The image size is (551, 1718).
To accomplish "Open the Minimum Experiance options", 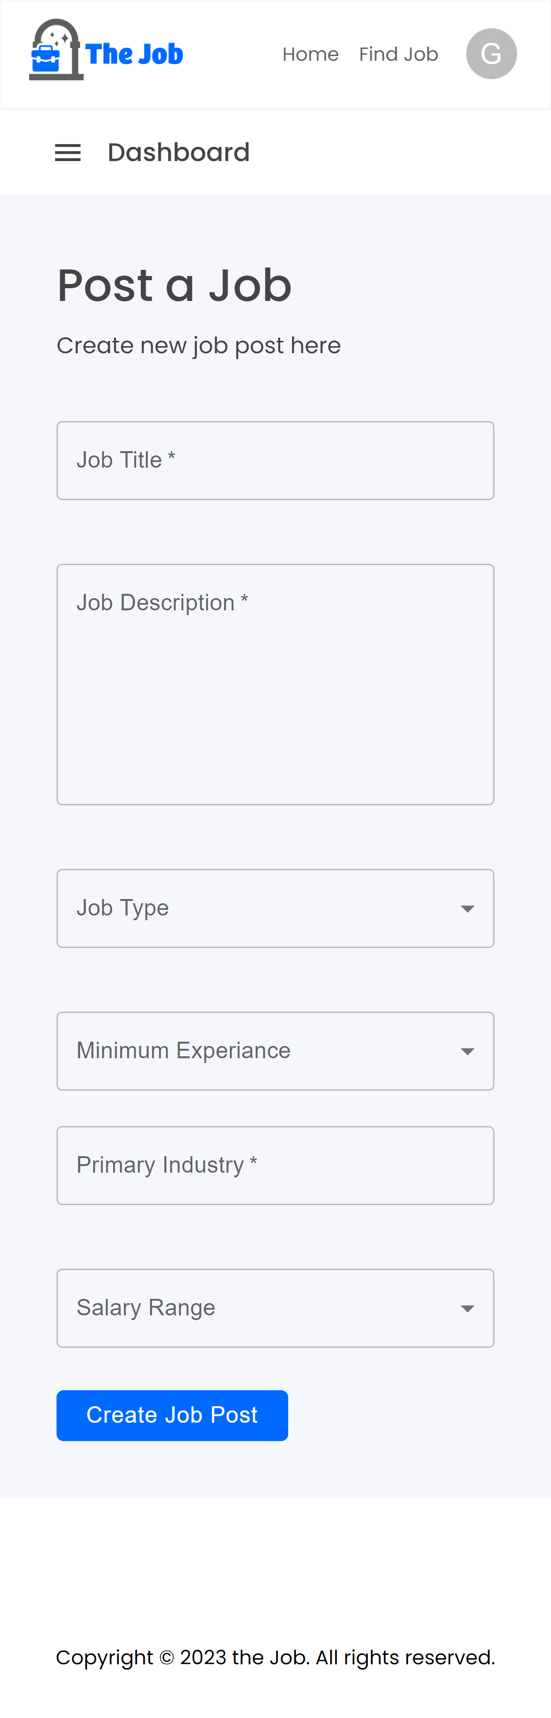I will pyautogui.click(x=275, y=1050).
